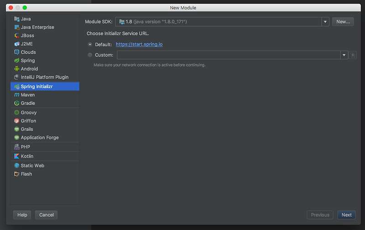The height and width of the screenshot is (230, 365).
Task: Click the Java module type icon
Action: click(x=17, y=19)
